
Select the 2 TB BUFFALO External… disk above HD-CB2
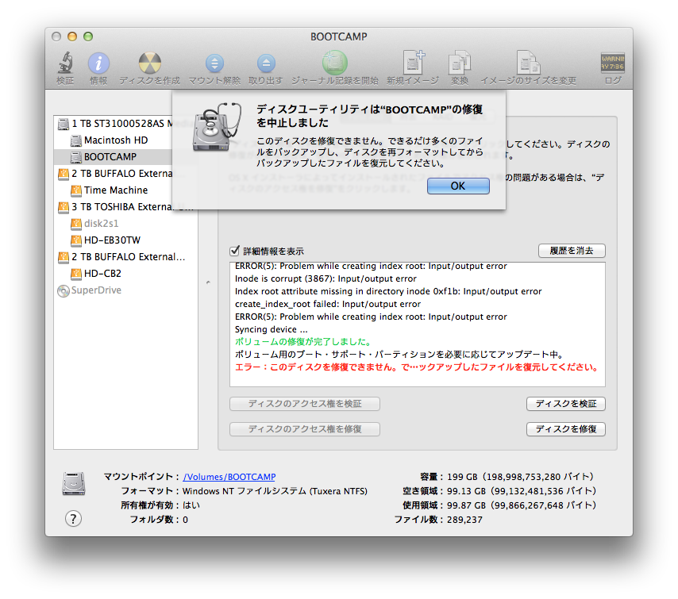(125, 257)
